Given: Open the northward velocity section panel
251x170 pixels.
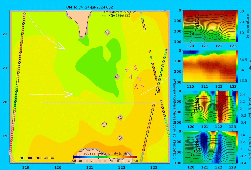Looking at the screenshot, I should click(x=209, y=107).
